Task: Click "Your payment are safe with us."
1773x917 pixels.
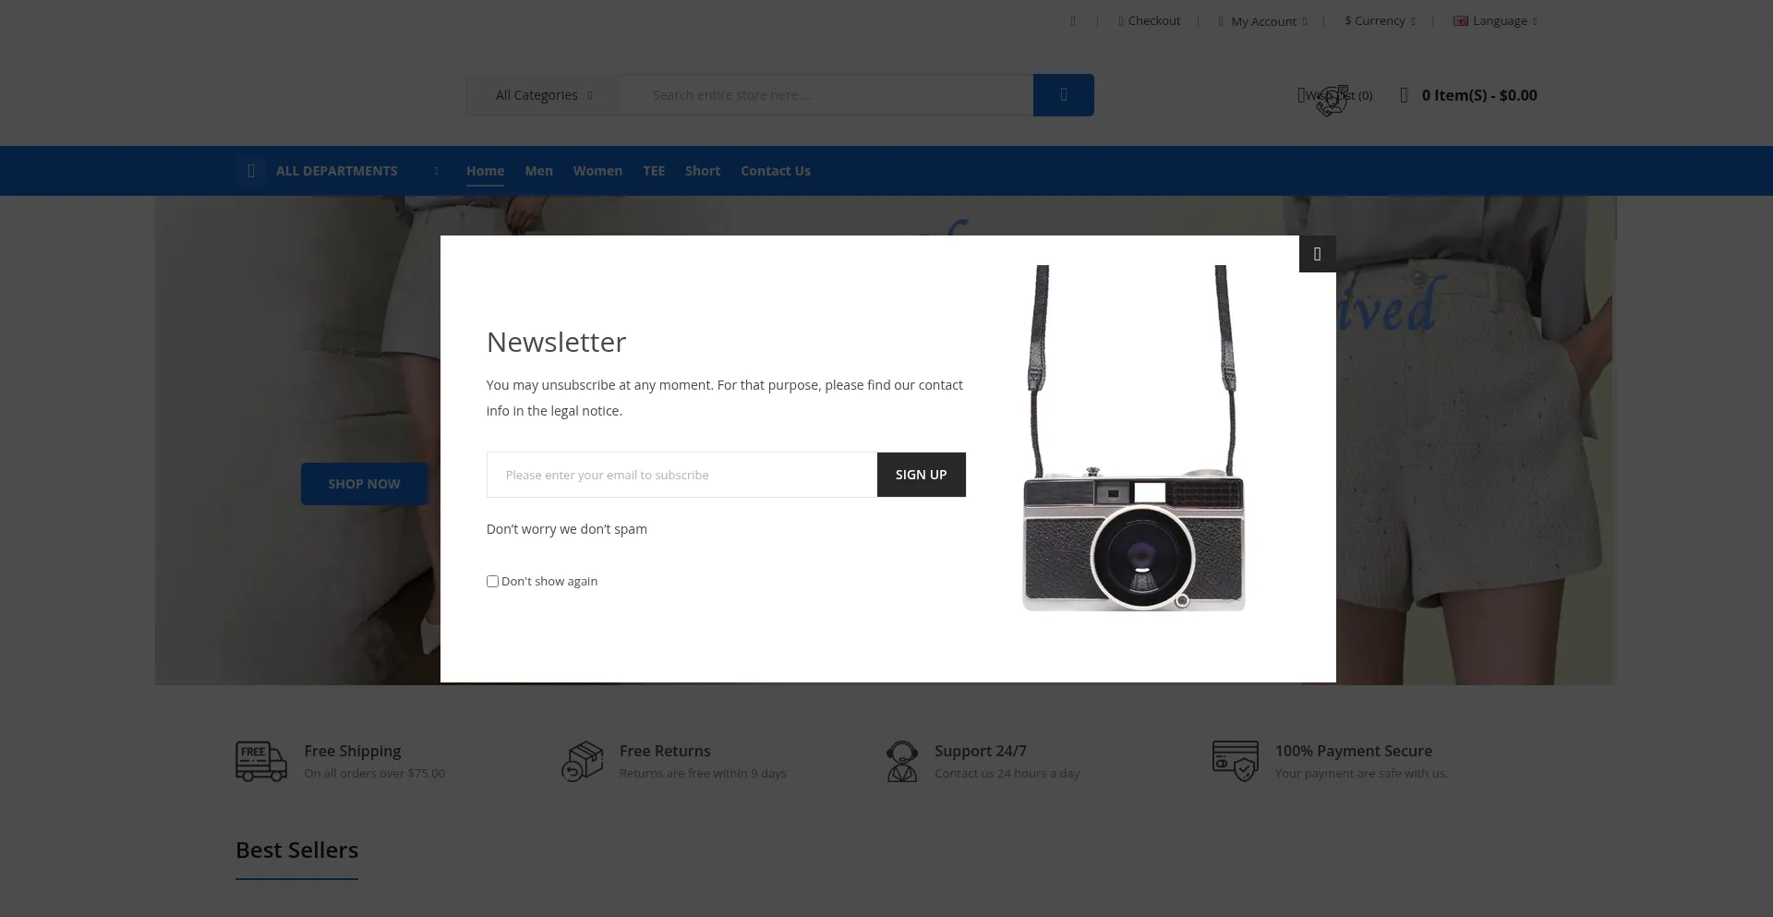Action: tap(1361, 773)
